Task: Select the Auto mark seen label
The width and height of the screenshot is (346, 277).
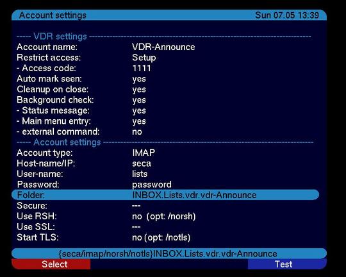Action: click(49, 79)
